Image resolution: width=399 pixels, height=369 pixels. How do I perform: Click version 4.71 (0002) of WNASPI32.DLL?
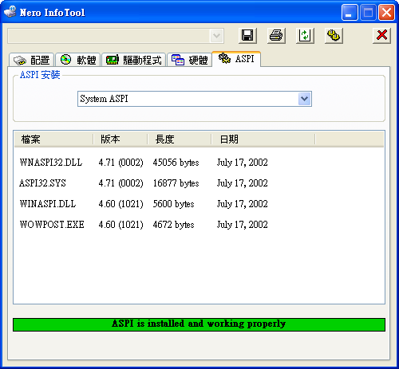pyautogui.click(x=120, y=163)
